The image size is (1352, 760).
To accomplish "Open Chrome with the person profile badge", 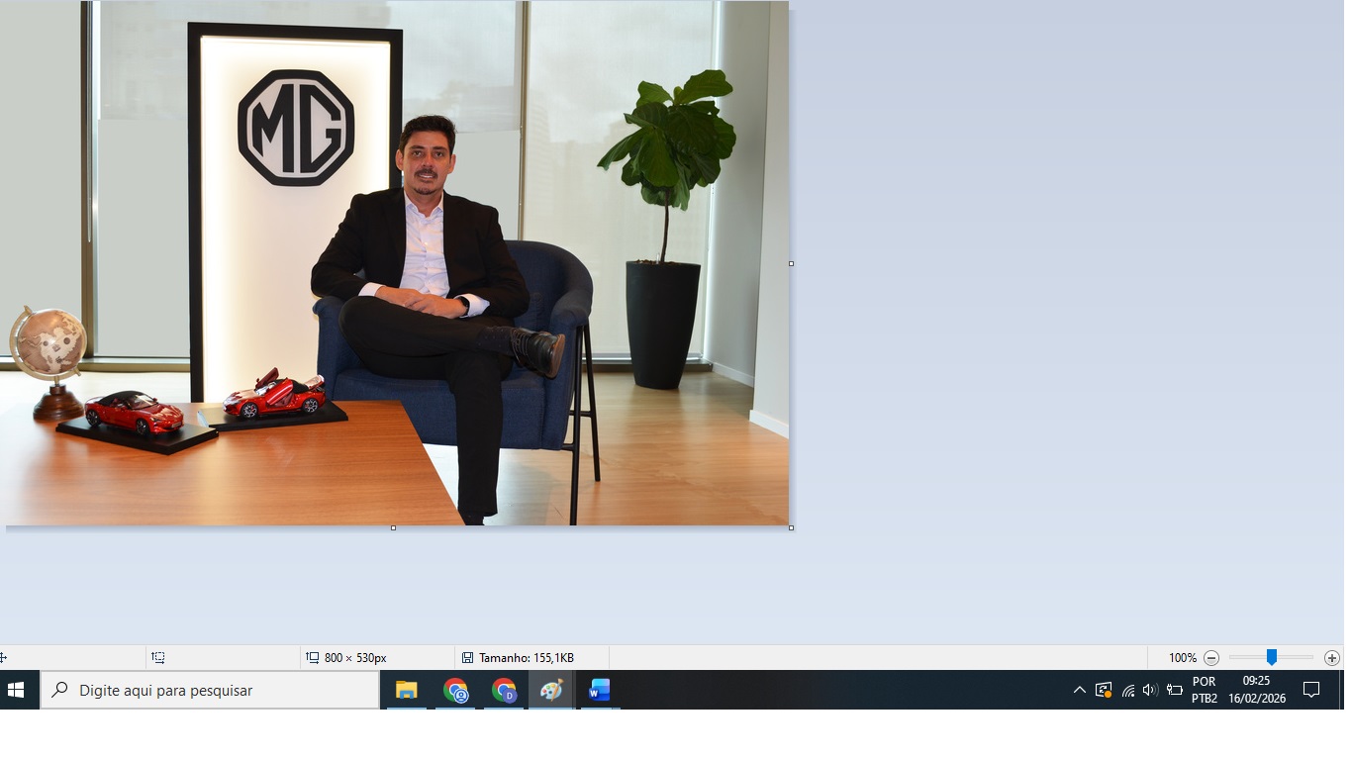I will 455,690.
